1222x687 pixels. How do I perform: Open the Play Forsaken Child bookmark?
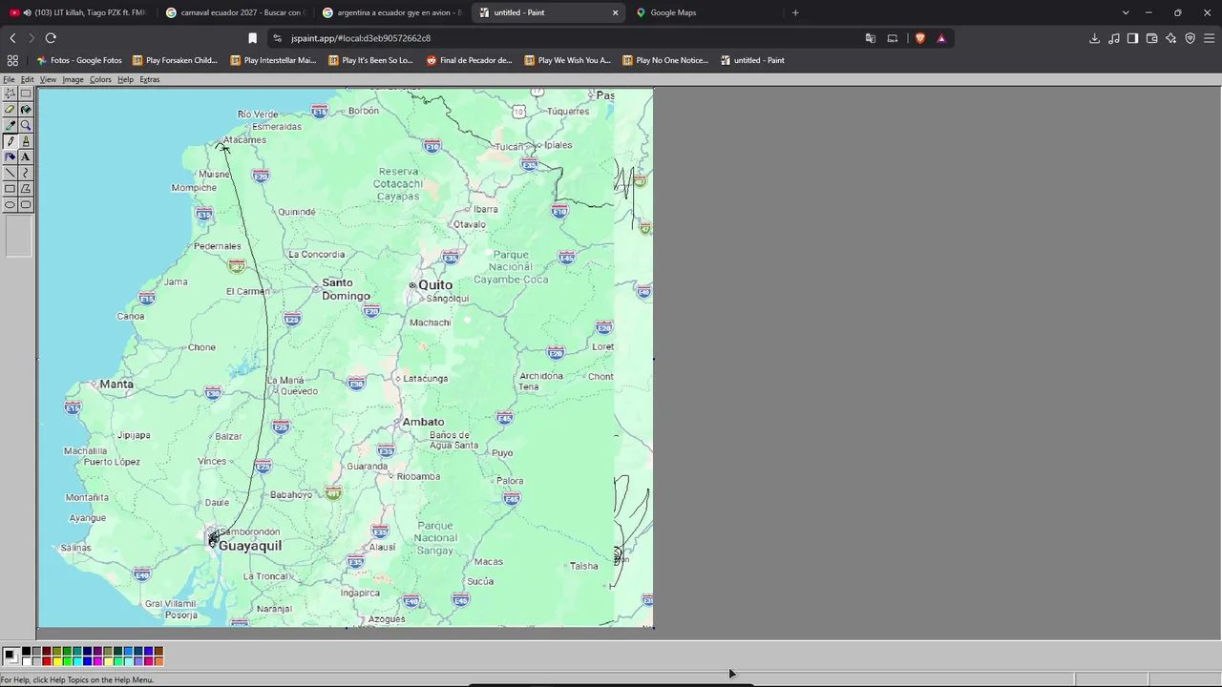tap(175, 60)
